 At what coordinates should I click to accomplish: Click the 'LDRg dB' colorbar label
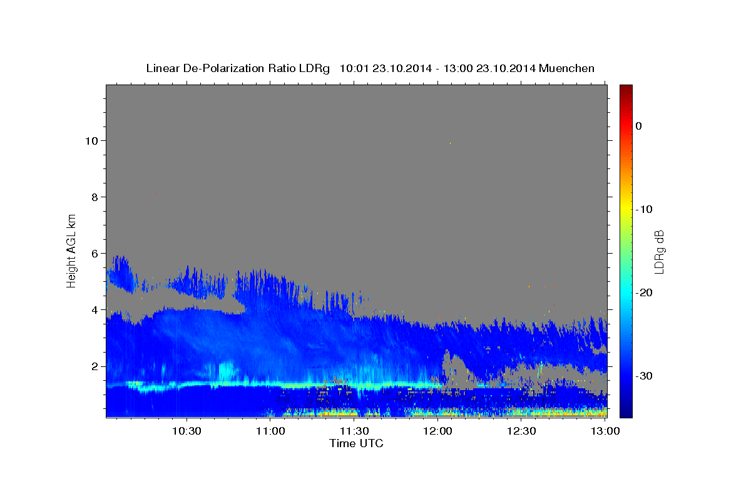[x=659, y=252]
